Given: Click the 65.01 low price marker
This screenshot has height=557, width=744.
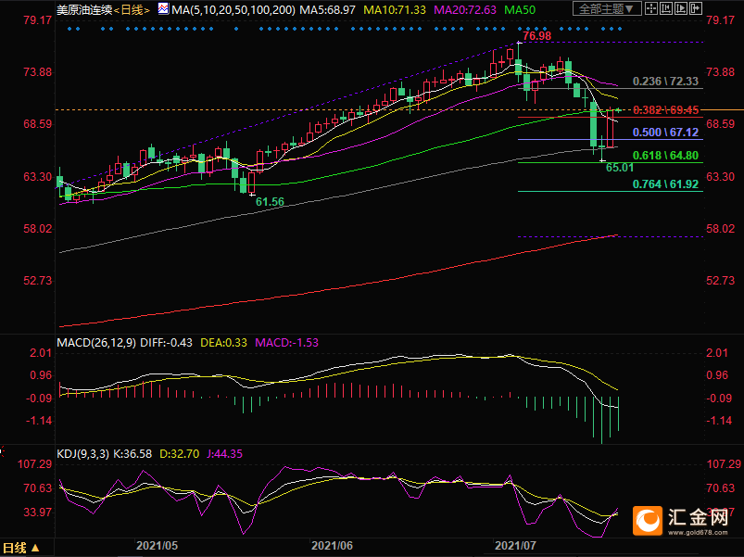Looking at the screenshot, I should tap(619, 167).
